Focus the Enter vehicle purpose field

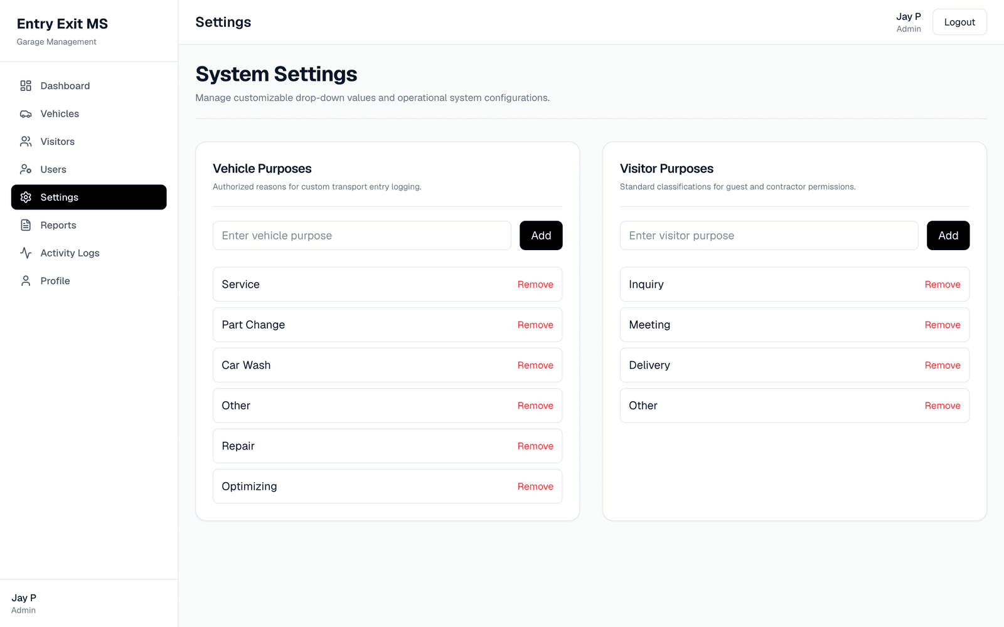point(362,236)
